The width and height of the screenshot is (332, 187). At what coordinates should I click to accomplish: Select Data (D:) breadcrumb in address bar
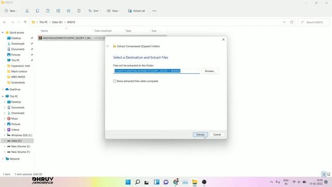(58, 22)
